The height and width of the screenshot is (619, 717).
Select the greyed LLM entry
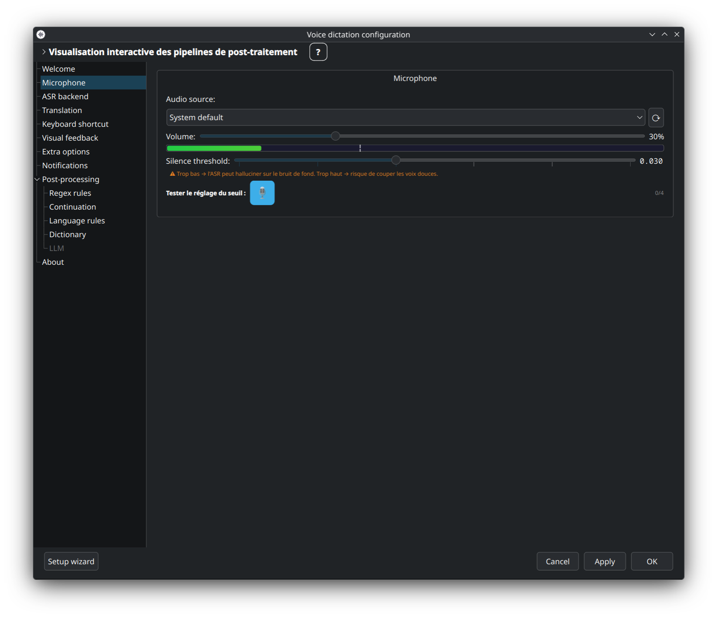(x=57, y=248)
